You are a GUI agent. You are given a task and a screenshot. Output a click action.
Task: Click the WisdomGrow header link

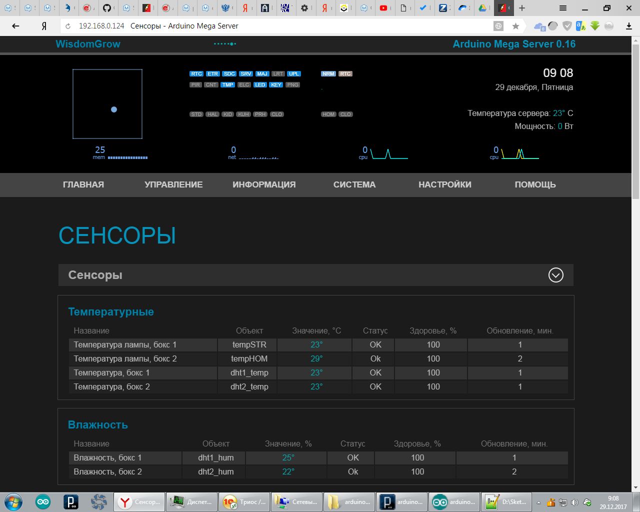[x=88, y=44]
